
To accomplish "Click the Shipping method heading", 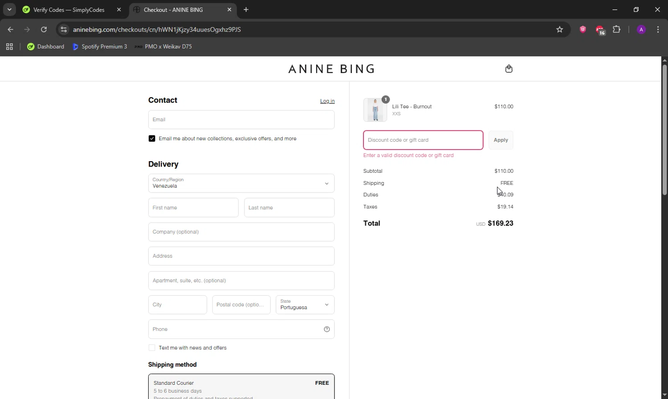I will click(x=172, y=364).
